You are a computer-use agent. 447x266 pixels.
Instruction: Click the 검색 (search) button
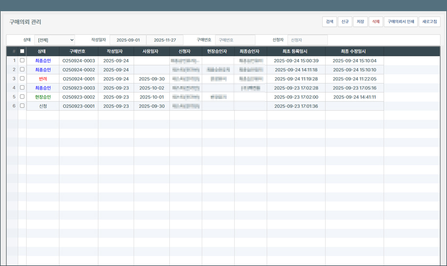329,22
